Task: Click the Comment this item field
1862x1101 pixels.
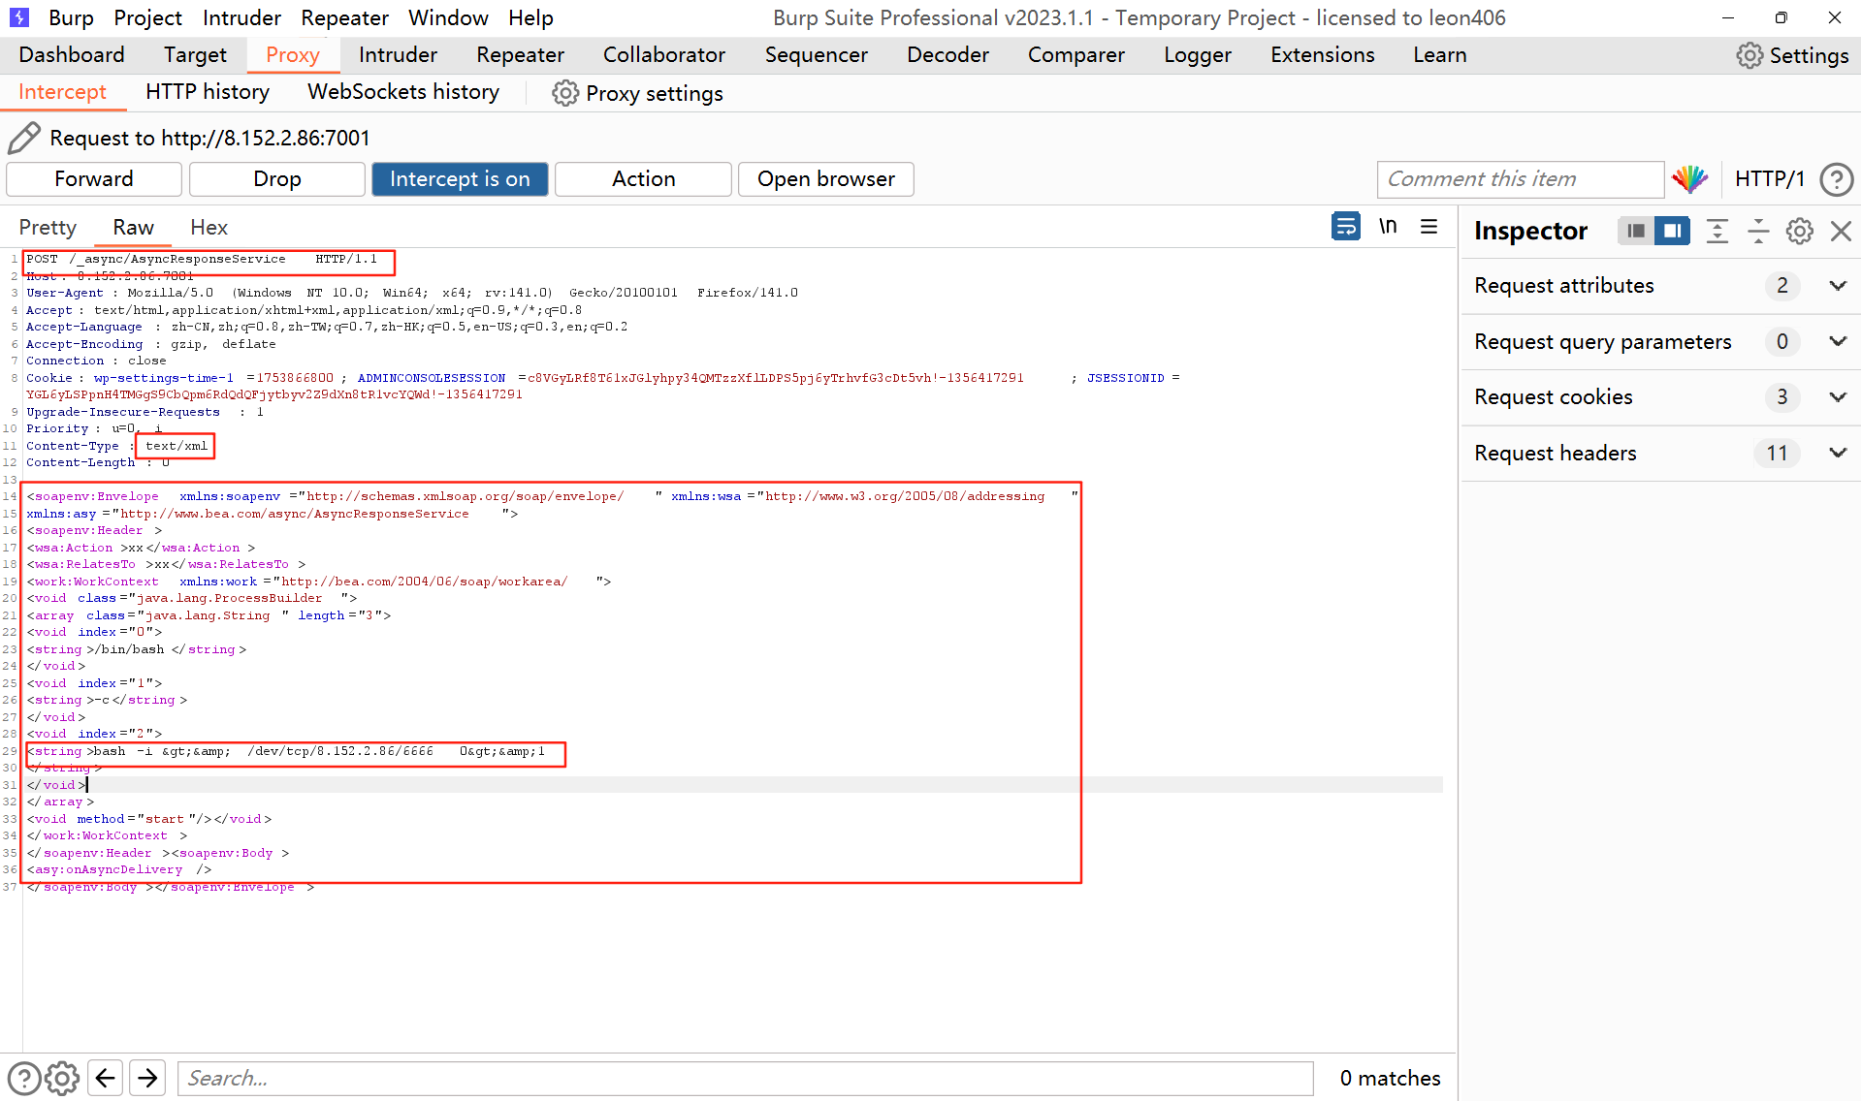Action: [x=1520, y=179]
